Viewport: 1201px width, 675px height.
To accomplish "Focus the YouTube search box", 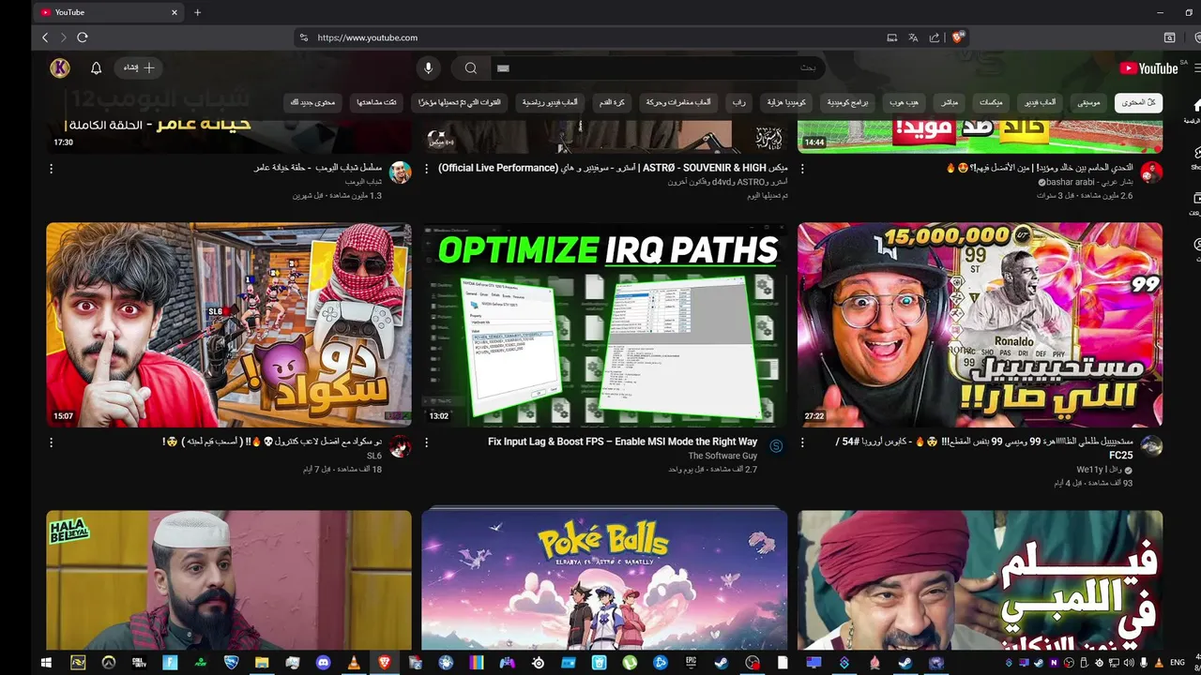I will tap(657, 67).
